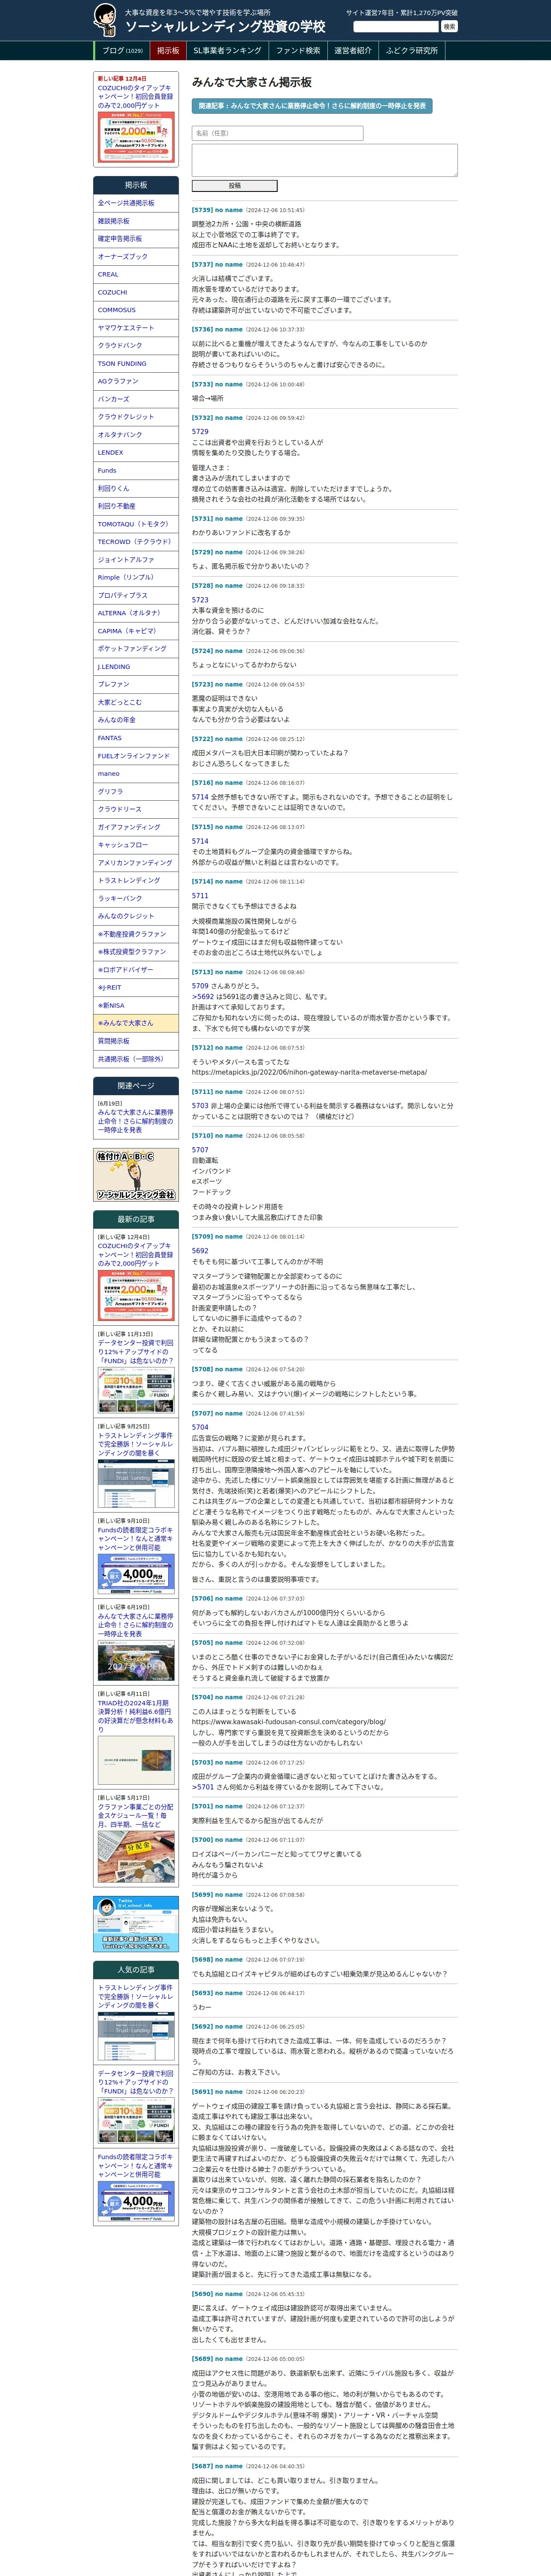551x2576 pixels.
Task: Open CREAL board link
Action: pyautogui.click(x=136, y=274)
